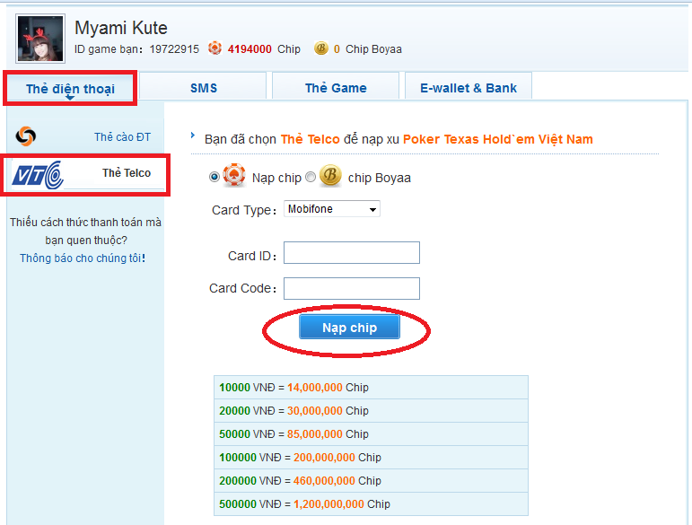Image resolution: width=692 pixels, height=525 pixels.
Task: Click the Myami Kute profile avatar
Action: [x=40, y=39]
